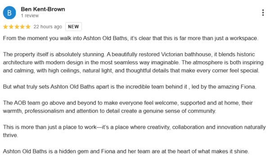Viewport: 270px width, 163px height.
Task: Open the three-dot review options menu
Action: tap(263, 13)
